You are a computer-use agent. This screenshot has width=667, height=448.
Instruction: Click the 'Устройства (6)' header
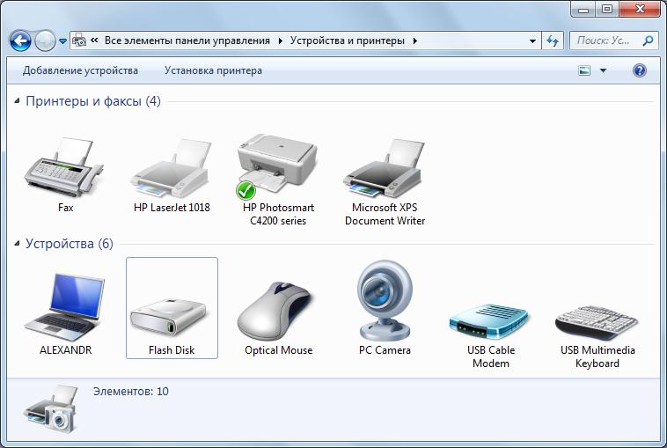pos(70,244)
